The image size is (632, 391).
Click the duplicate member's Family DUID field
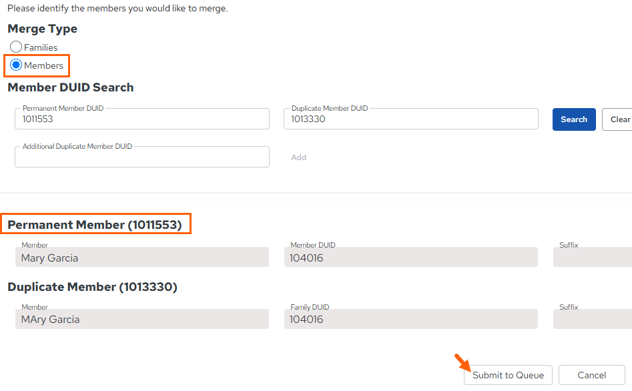[x=410, y=319]
